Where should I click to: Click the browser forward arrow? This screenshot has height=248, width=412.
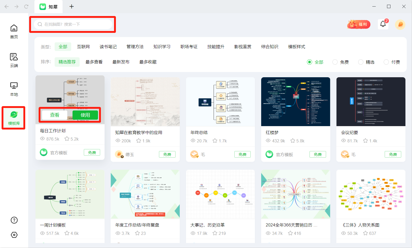[x=17, y=7]
